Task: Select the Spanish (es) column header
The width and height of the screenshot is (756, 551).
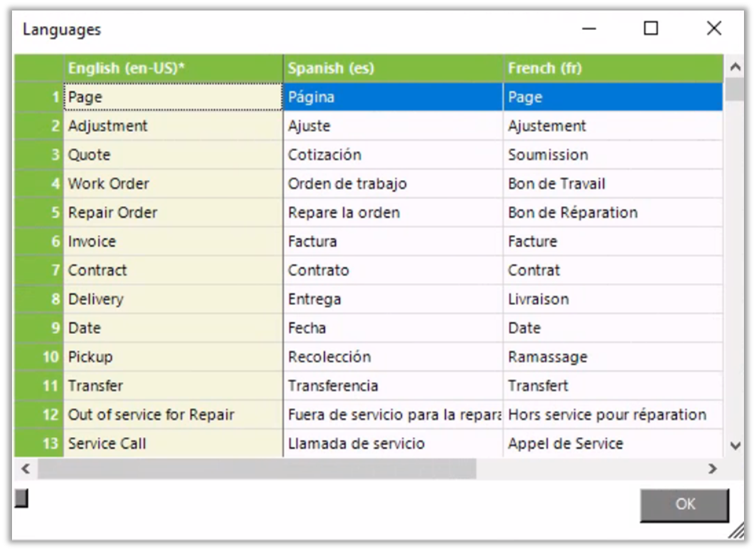Action: tap(393, 68)
